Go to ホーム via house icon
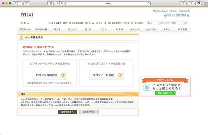208x135 pixels. pyautogui.click(x=25, y=23)
